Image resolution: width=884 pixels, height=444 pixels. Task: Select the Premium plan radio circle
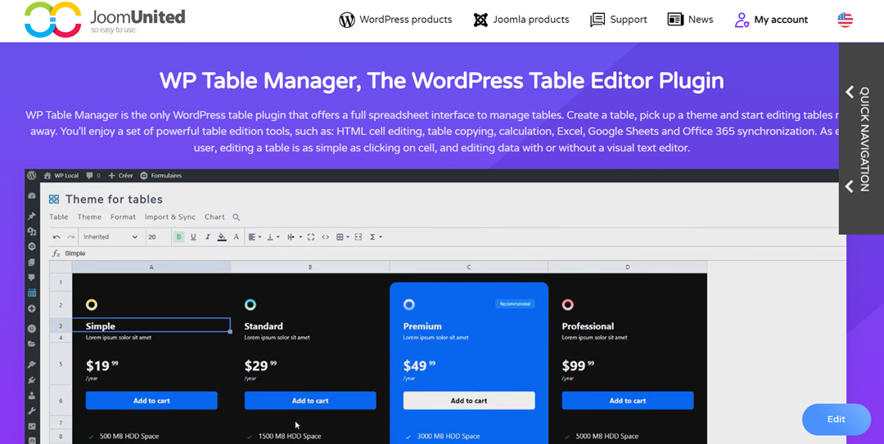pos(409,304)
